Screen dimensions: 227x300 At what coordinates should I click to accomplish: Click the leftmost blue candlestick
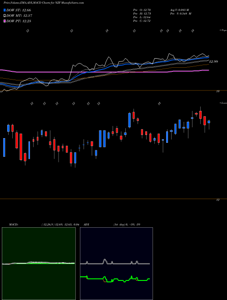(4, 148)
